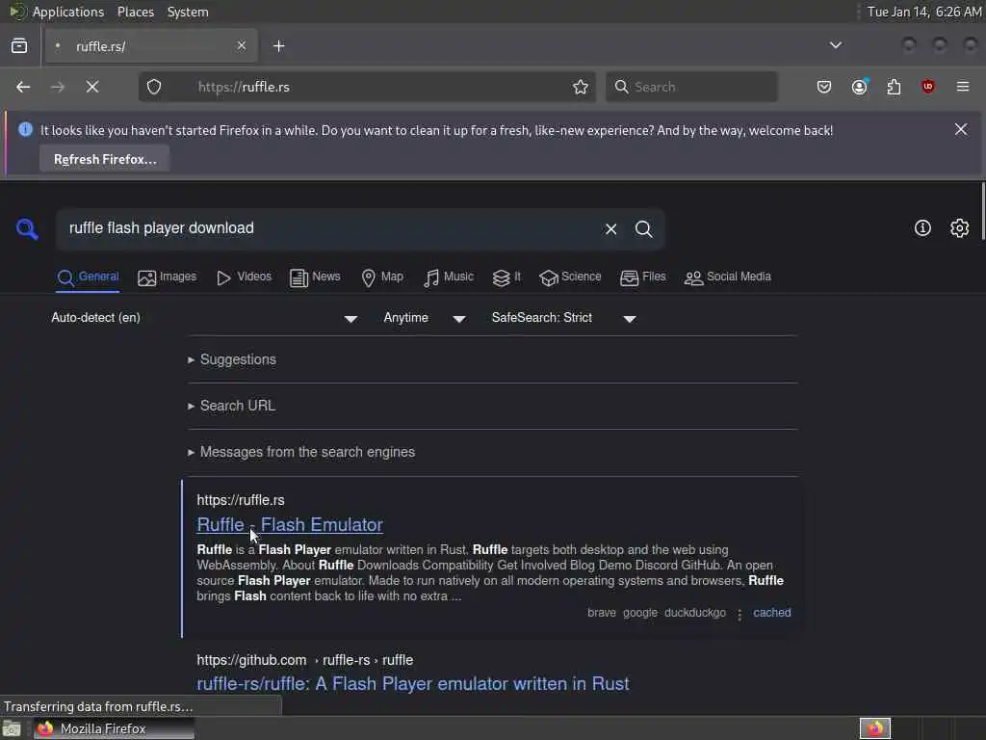Open the cached link for ruffle.rs result
The width and height of the screenshot is (986, 740).
pos(771,612)
